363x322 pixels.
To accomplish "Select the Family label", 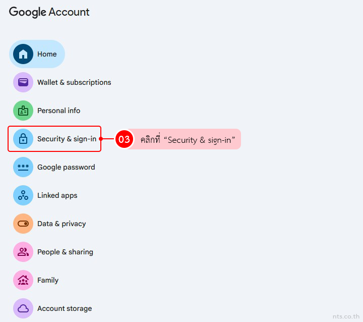I will tap(48, 280).
